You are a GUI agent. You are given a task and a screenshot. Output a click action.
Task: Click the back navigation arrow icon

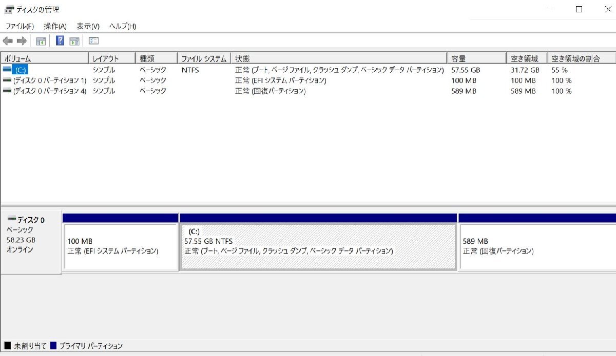pos(8,40)
